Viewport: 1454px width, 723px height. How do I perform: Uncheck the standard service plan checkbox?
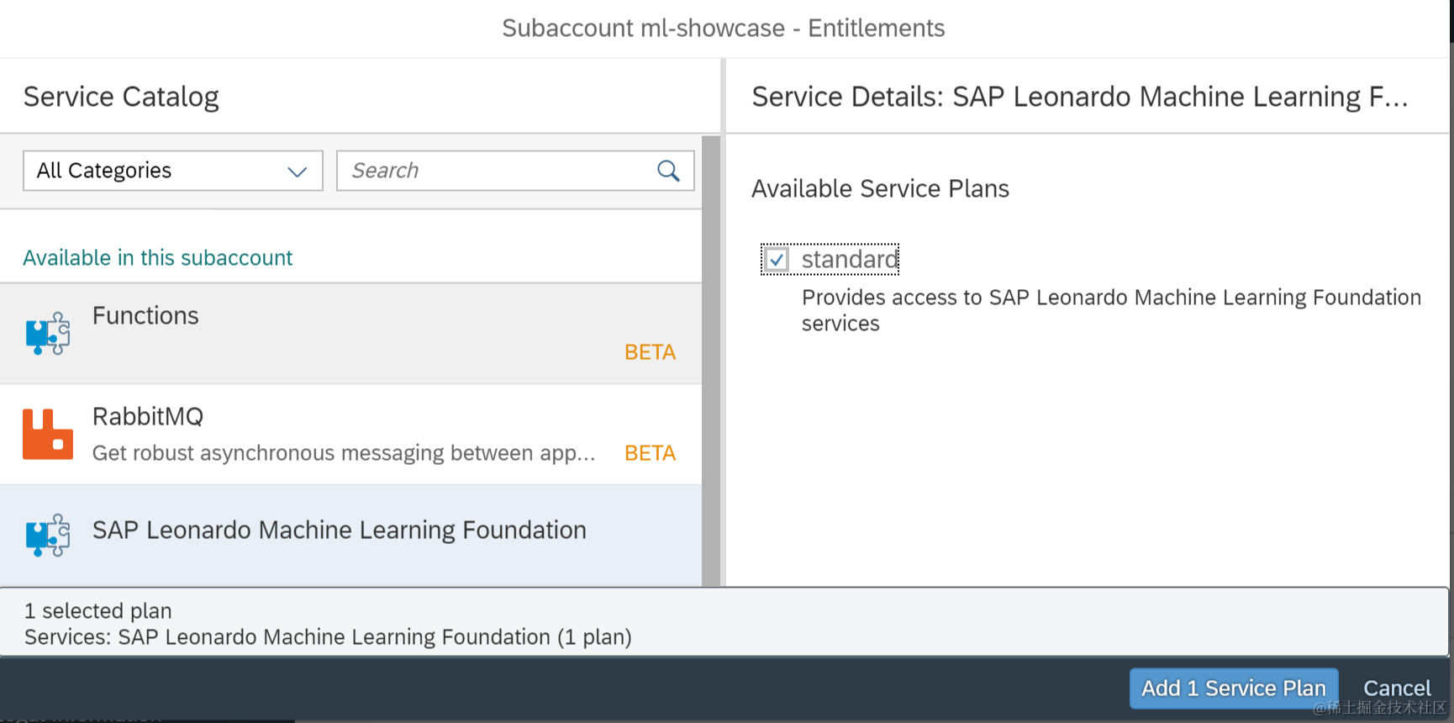click(x=777, y=260)
